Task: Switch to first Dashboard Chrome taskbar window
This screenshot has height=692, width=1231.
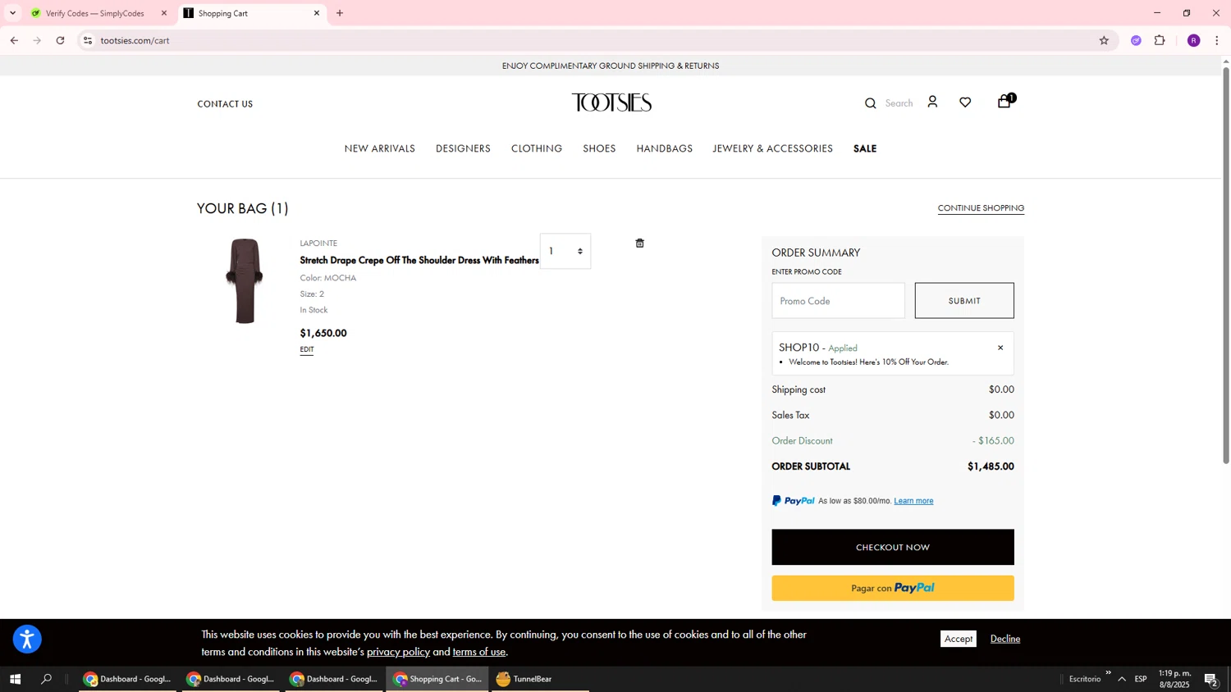Action: 127,679
